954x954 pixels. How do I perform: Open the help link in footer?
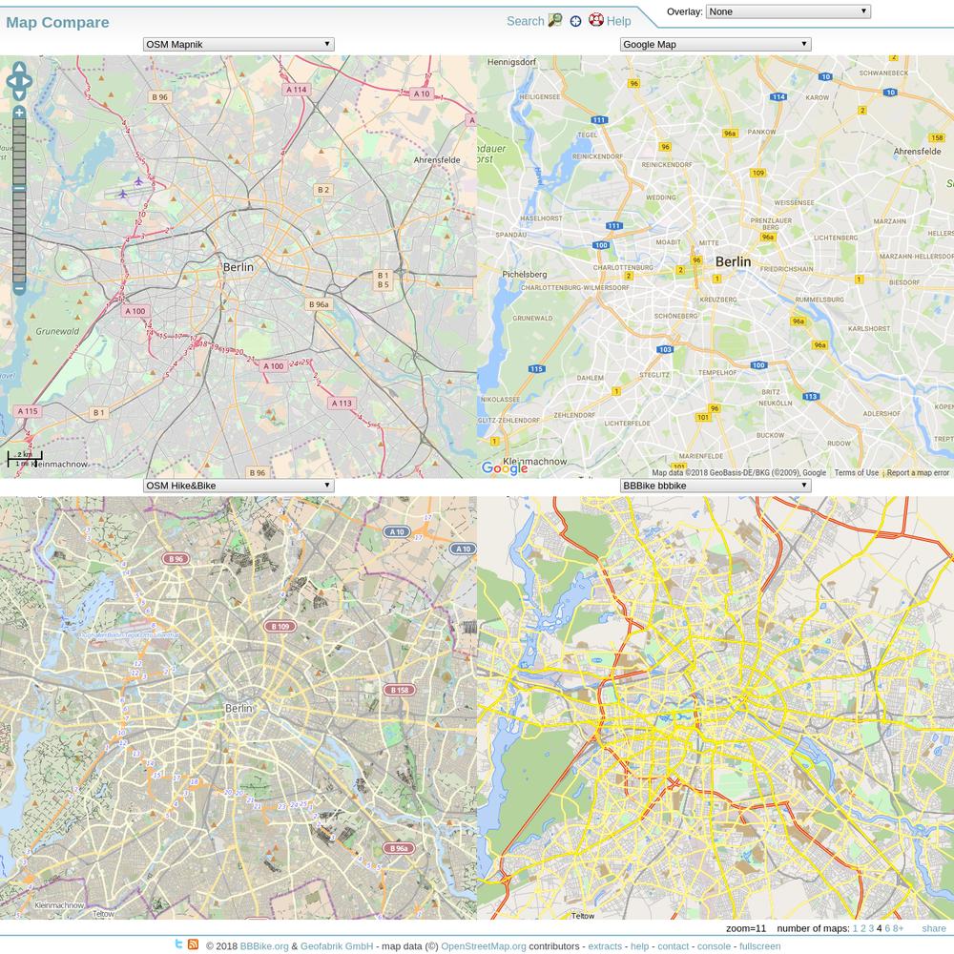coord(639,946)
